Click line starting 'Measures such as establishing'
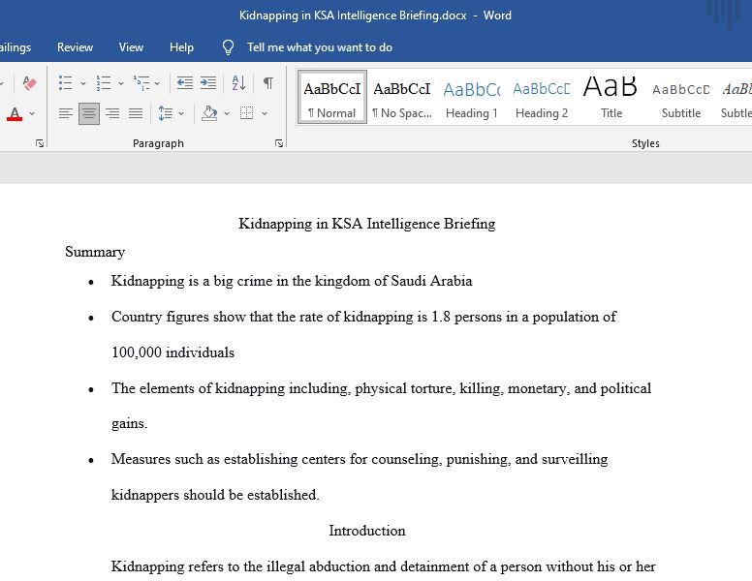This screenshot has width=752, height=581. (x=360, y=459)
